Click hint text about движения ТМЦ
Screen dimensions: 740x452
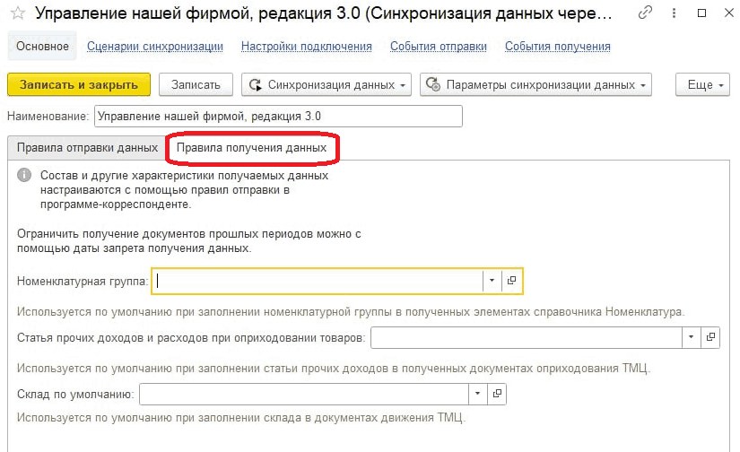241,418
